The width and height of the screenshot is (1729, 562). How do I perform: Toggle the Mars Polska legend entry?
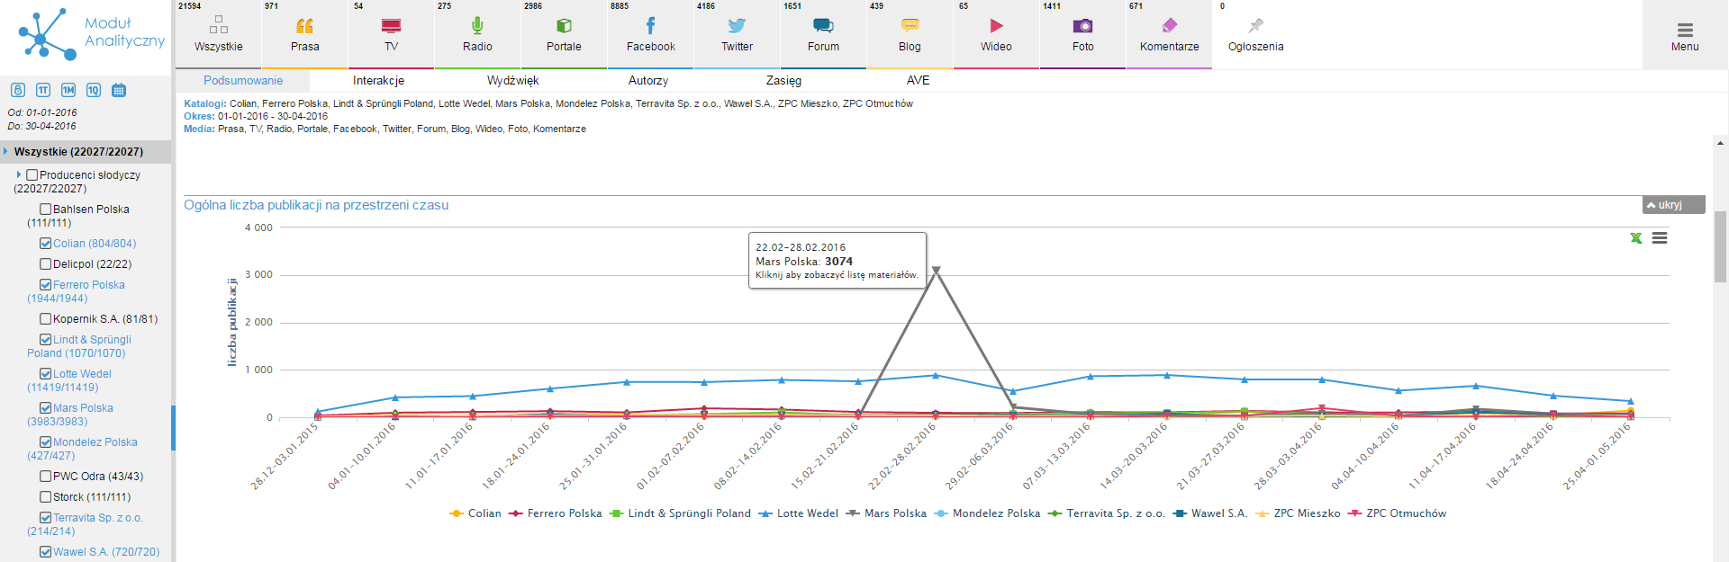click(x=886, y=513)
